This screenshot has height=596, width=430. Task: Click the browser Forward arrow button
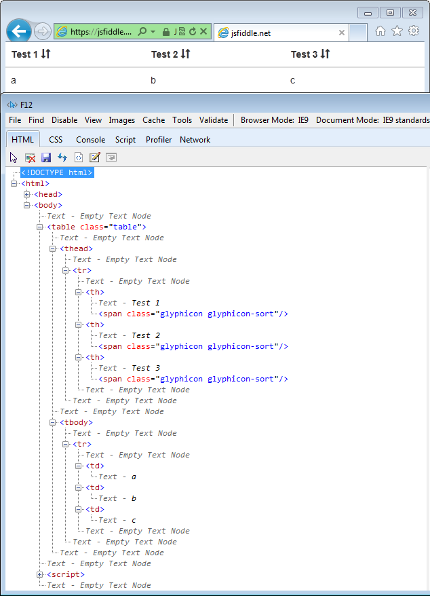pos(43,31)
